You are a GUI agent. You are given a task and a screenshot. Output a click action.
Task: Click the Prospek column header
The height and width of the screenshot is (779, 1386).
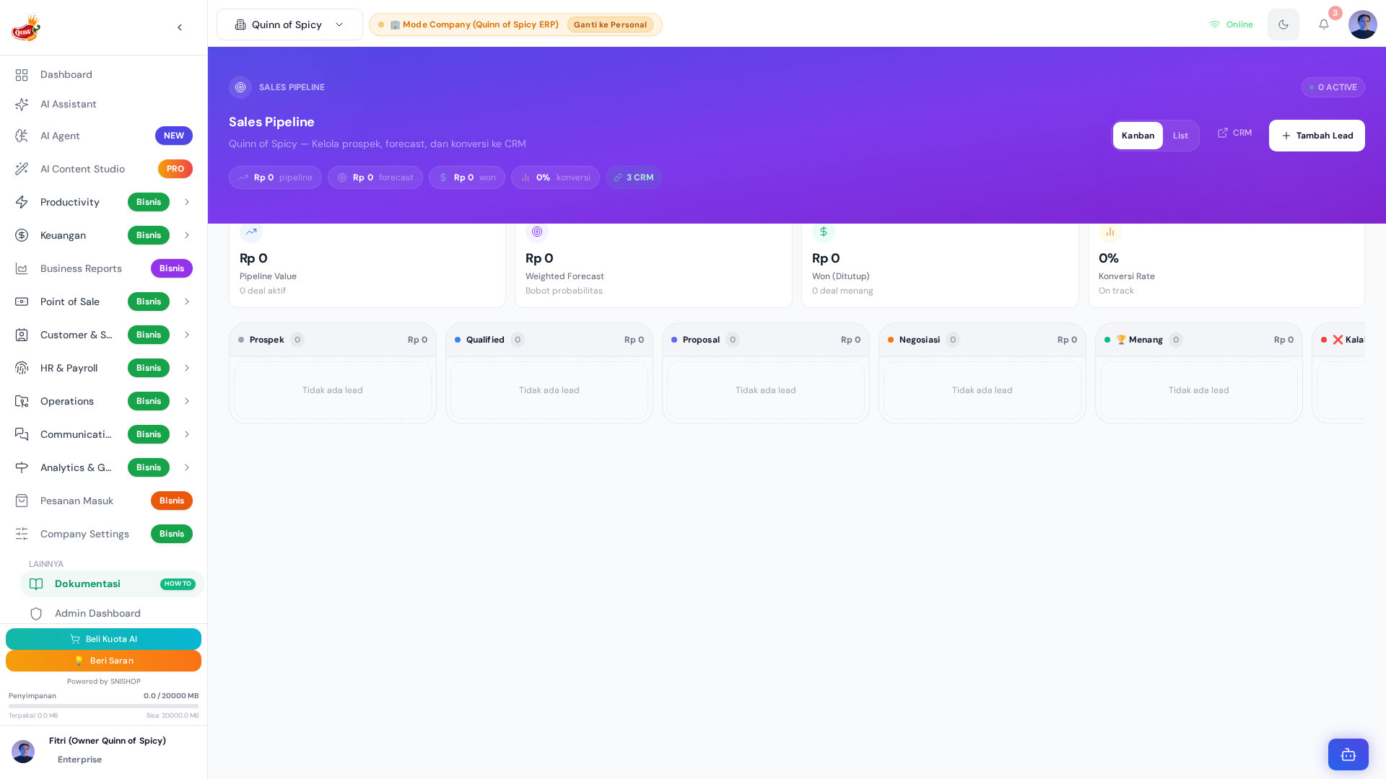tap(333, 340)
